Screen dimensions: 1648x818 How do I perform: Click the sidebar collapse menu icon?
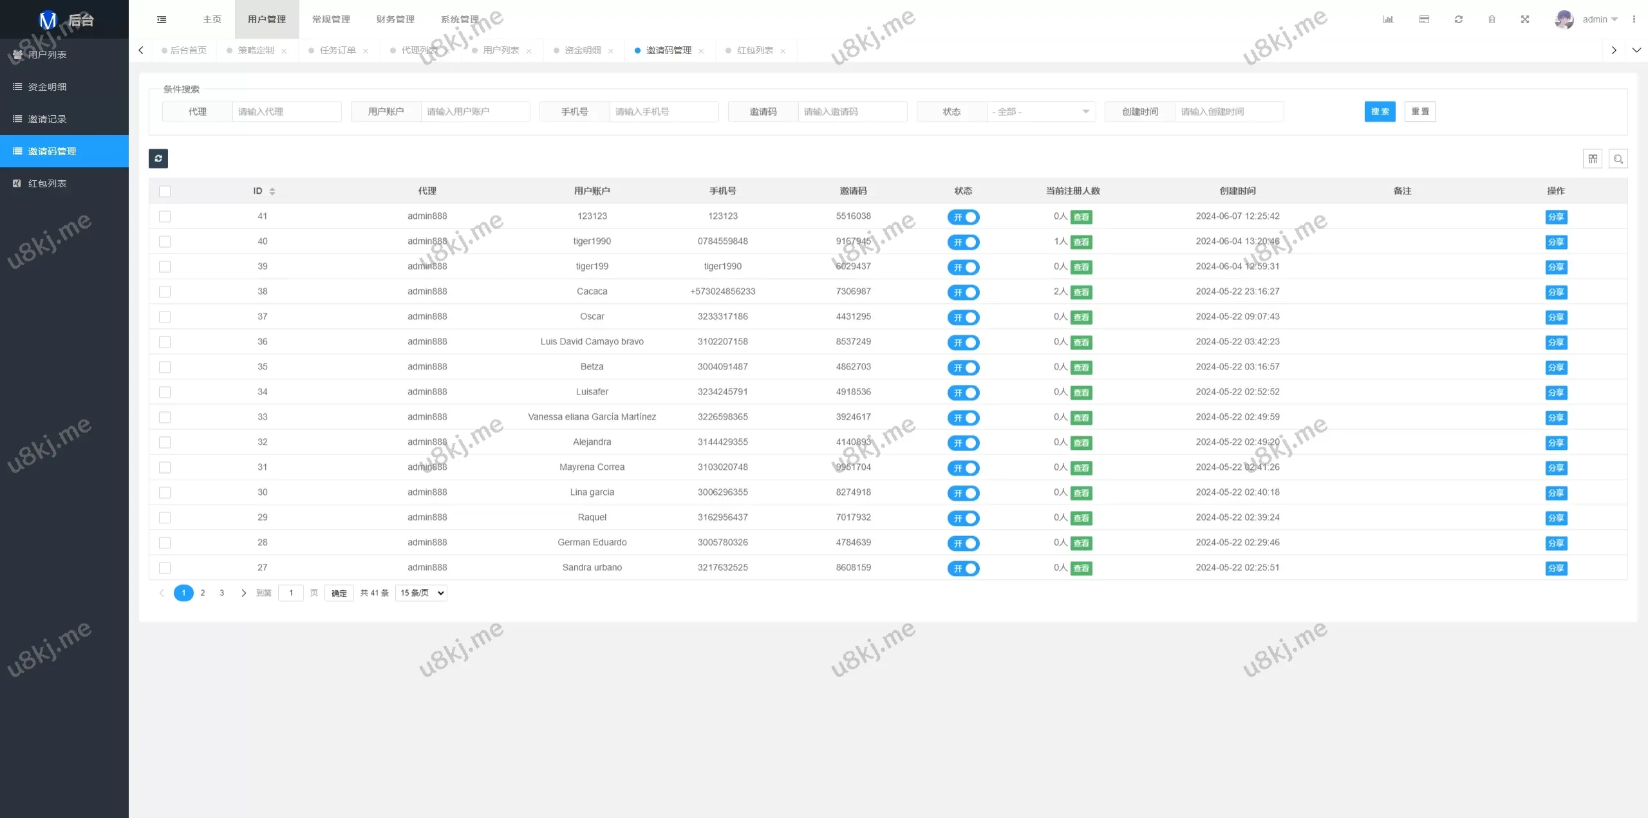[x=162, y=19]
